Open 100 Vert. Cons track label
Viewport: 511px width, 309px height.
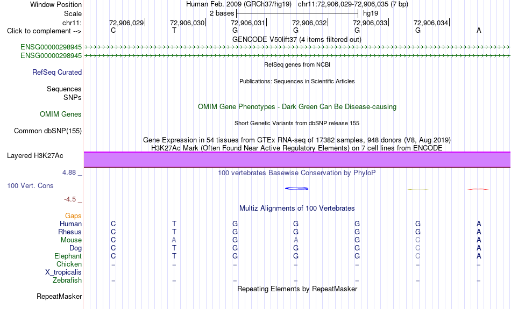(x=30, y=185)
